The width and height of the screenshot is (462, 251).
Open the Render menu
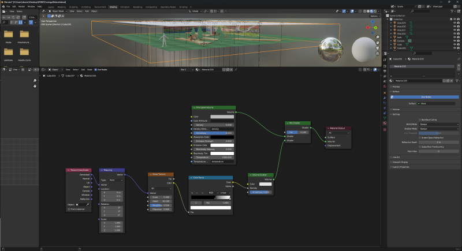tap(21, 6)
